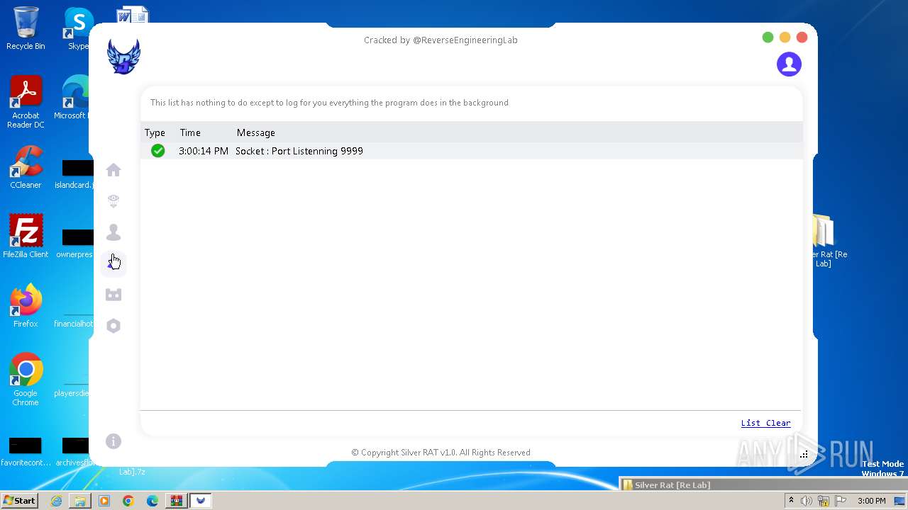Screen dimensions: 908x510
Task: Open FileZilla Client desktop shortcut
Action: tap(26, 237)
